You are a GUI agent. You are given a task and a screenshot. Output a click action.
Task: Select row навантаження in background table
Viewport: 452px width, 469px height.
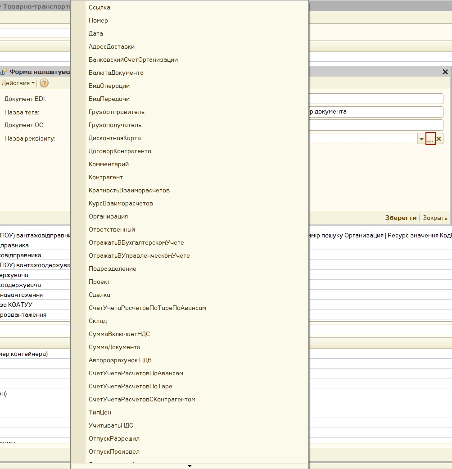coord(35,295)
